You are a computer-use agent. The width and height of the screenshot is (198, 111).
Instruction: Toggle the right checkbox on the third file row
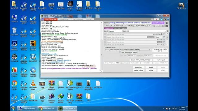[164, 39]
